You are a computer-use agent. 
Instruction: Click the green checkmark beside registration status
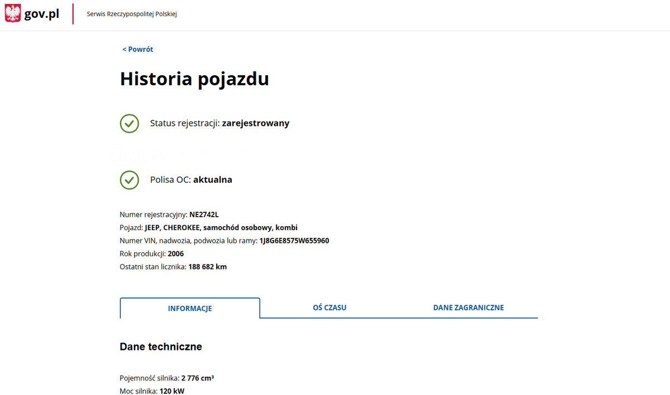[129, 123]
